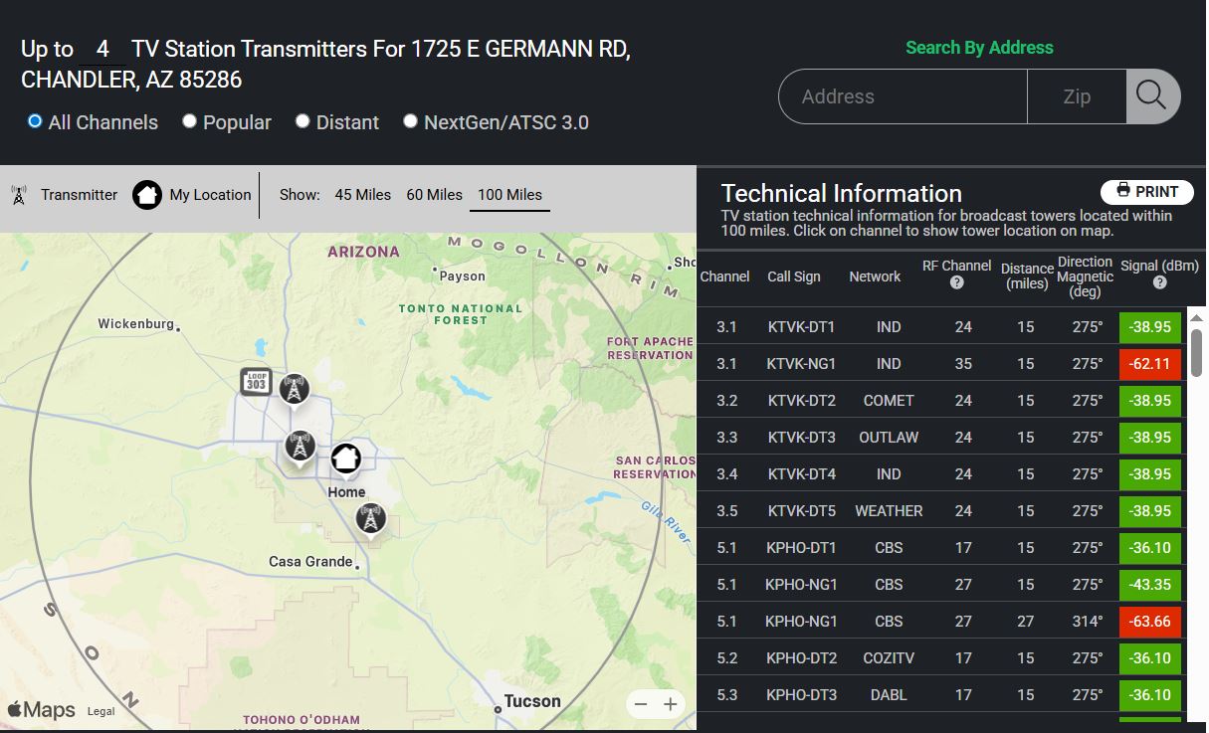This screenshot has width=1209, height=733.
Task: Click the Address input field
Action: 903,96
